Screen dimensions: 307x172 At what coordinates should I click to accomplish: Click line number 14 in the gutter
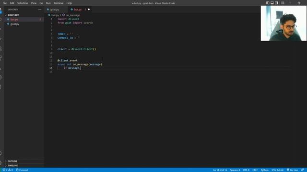[51, 68]
